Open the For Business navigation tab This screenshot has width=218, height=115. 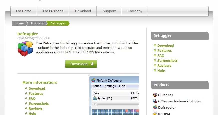click(x=53, y=11)
